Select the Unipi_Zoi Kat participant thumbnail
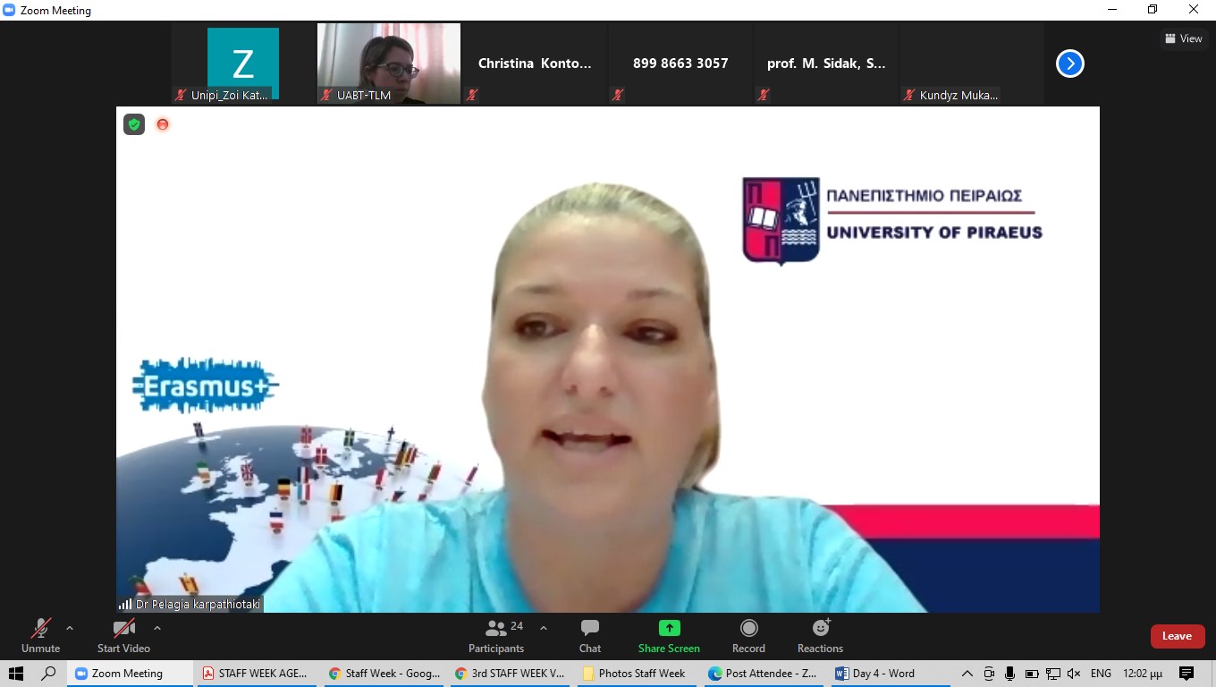The width and height of the screenshot is (1216, 687). point(243,64)
